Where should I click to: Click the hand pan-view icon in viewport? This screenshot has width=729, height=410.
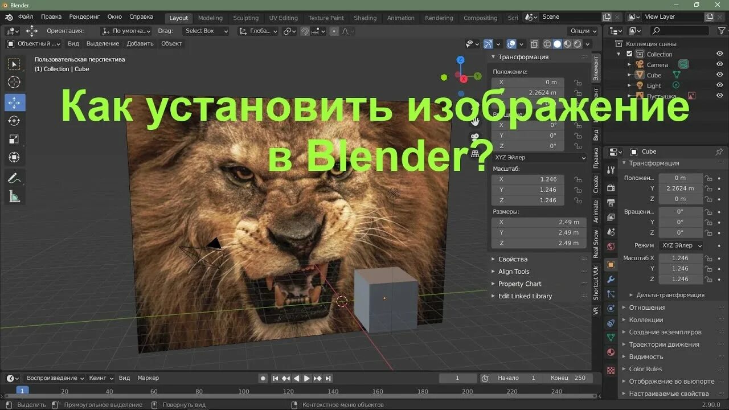474,121
